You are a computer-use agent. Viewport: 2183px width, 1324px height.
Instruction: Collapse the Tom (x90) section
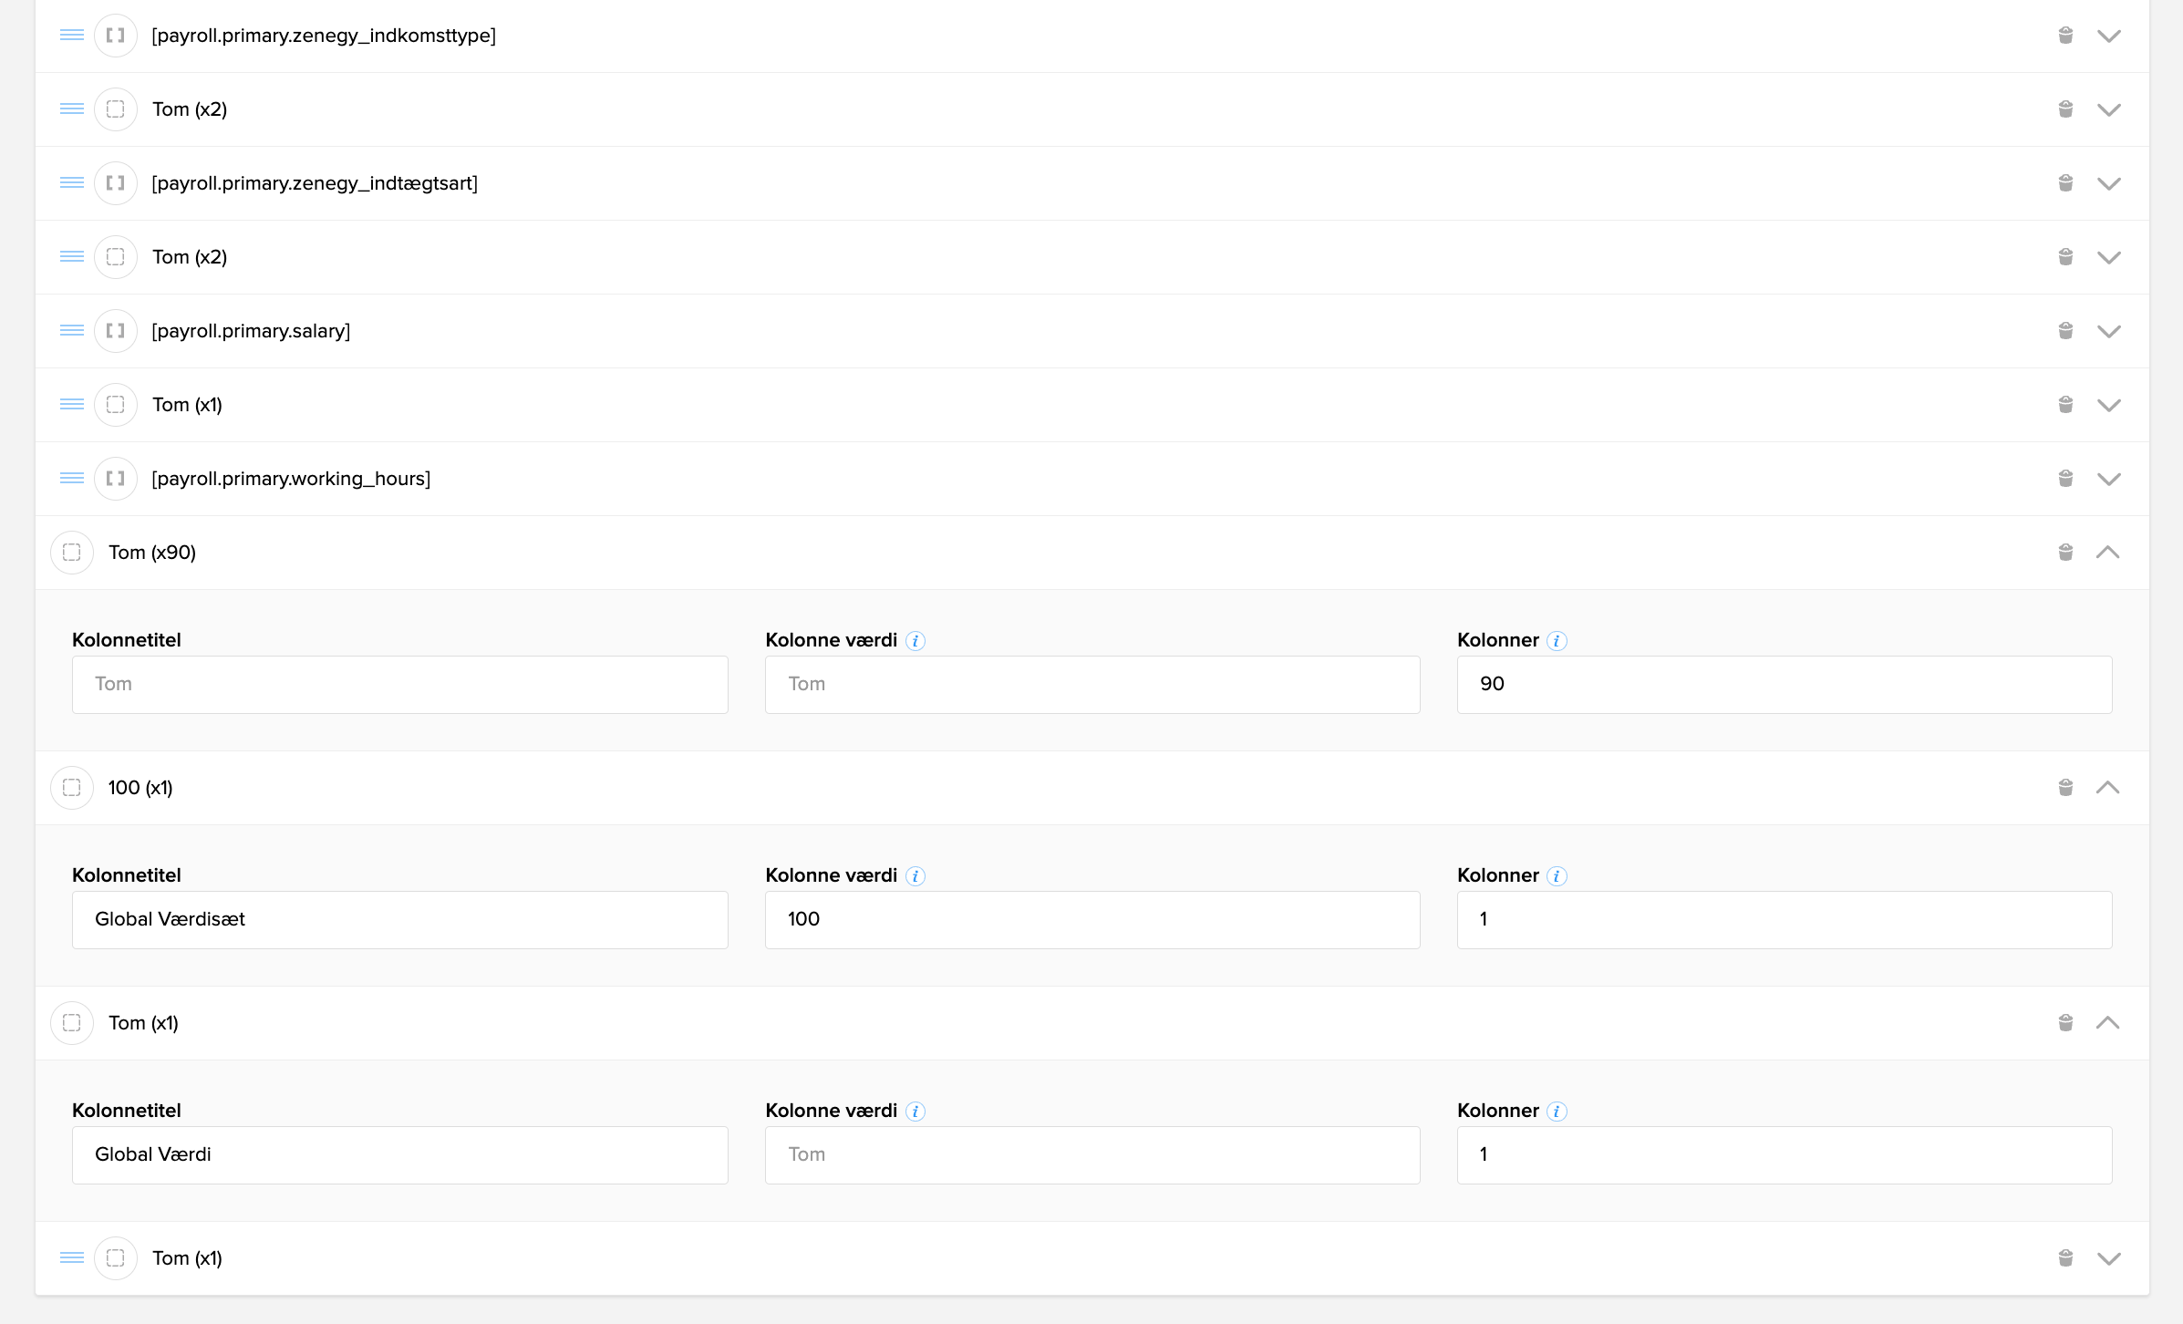(2107, 553)
